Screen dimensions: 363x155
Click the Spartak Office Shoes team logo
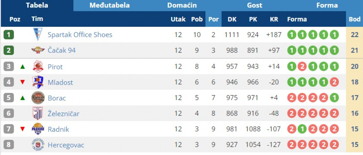click(38, 35)
